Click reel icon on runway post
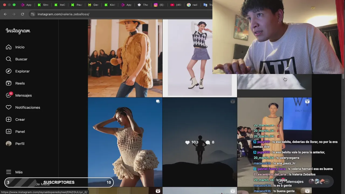Screen dimensions: 345x194 coord(307,102)
